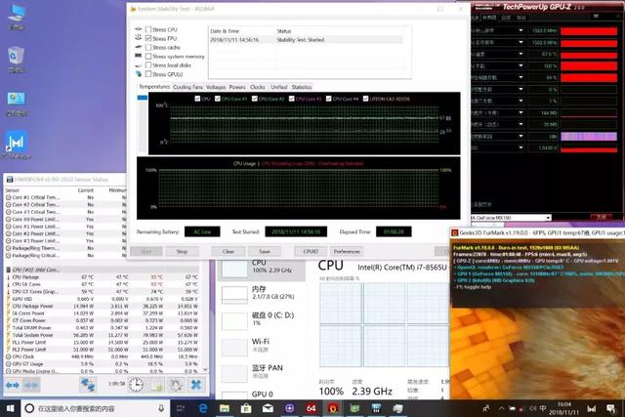Image resolution: width=625 pixels, height=417 pixels.
Task: Open the Mail app from the taskbar
Action: [x=268, y=408]
